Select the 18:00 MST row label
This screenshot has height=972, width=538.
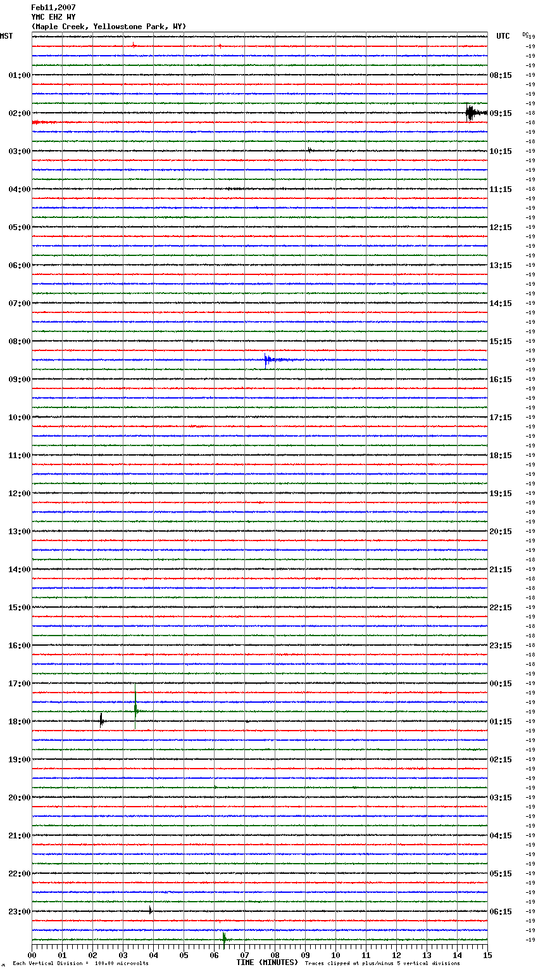click(20, 722)
